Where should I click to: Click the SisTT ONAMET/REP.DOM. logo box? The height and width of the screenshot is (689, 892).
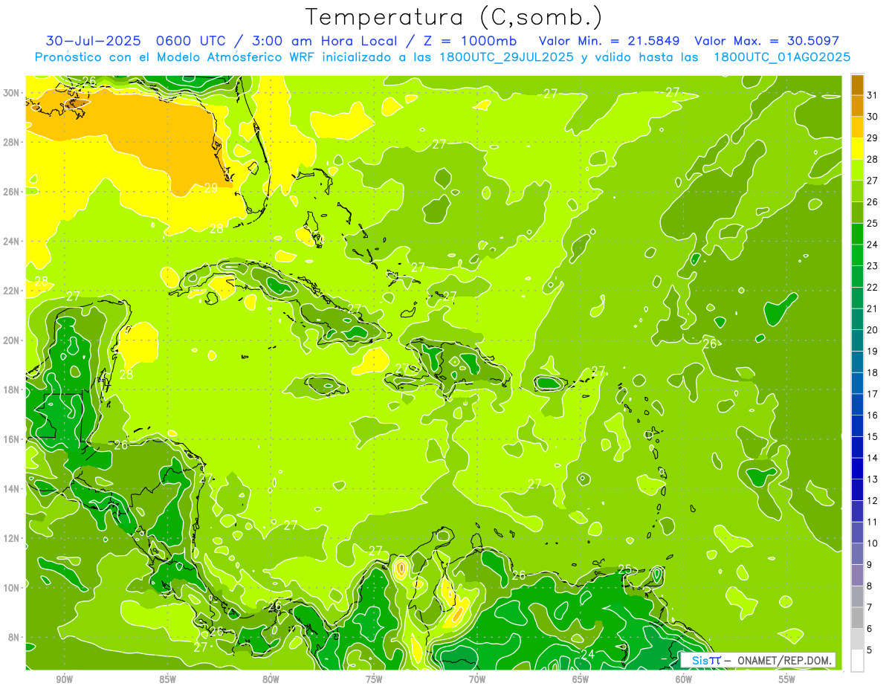pyautogui.click(x=758, y=660)
